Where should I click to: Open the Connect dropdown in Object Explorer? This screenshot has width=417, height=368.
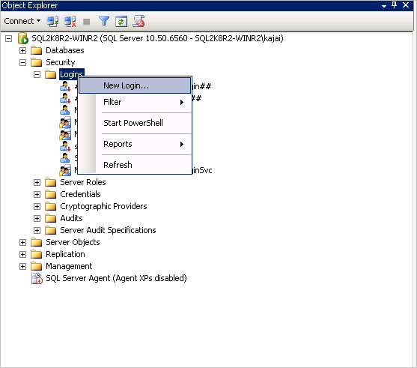pos(22,21)
